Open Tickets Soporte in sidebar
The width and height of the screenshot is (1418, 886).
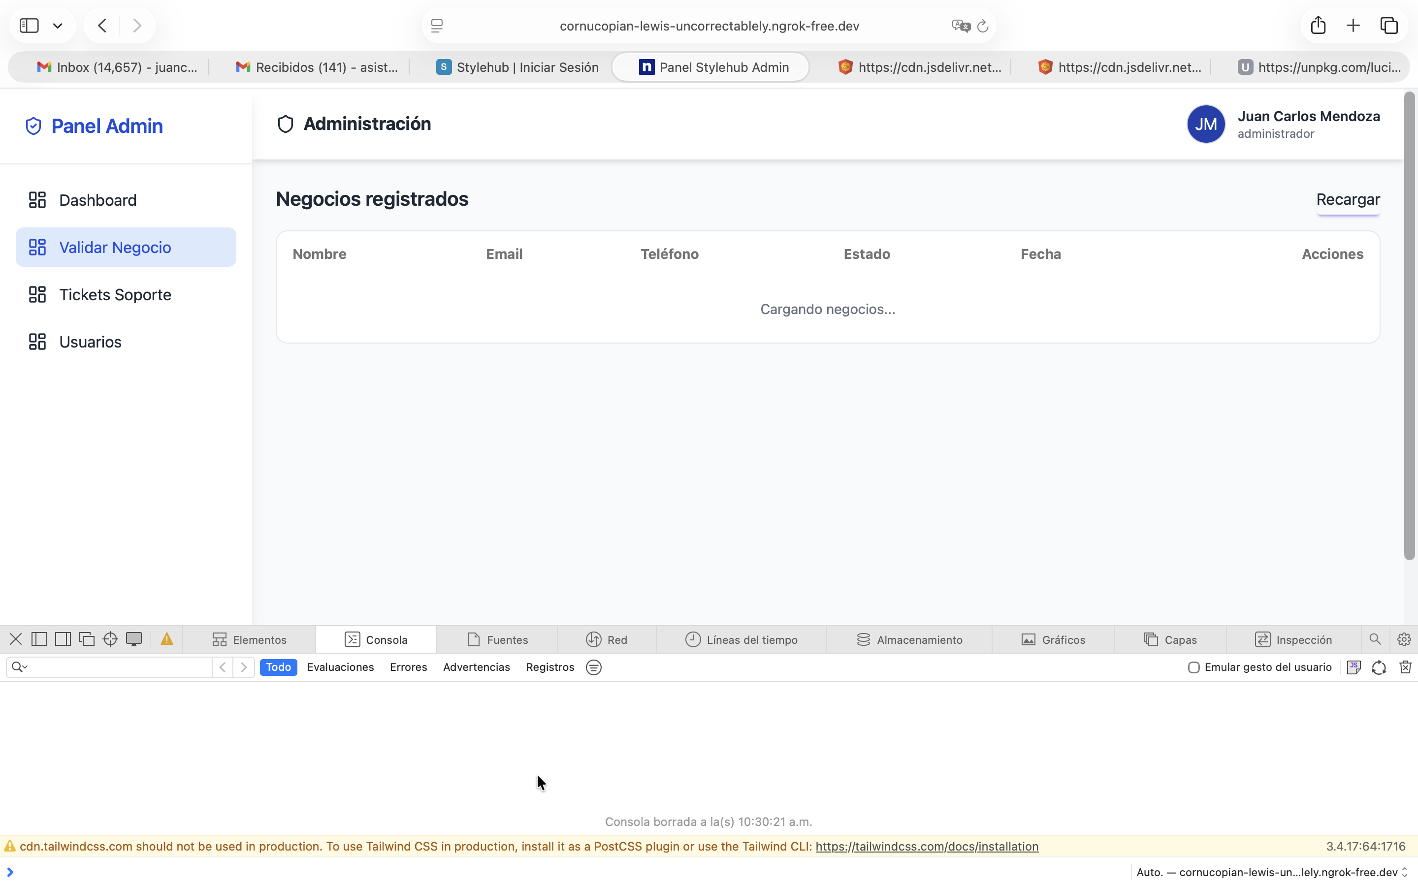tap(115, 295)
